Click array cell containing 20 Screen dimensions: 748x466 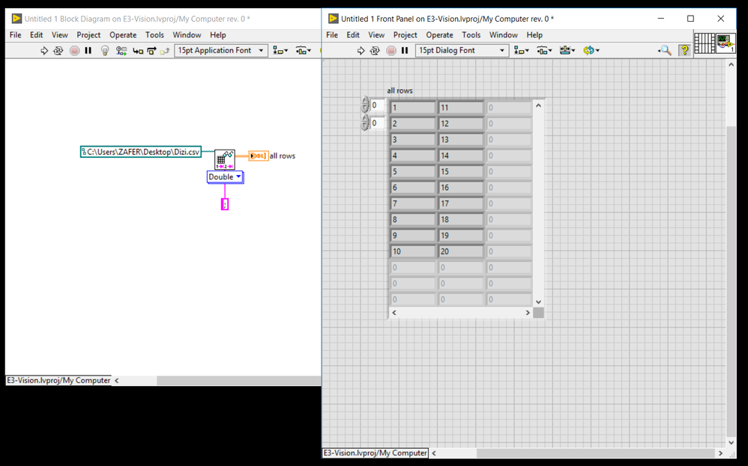pyautogui.click(x=461, y=251)
